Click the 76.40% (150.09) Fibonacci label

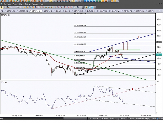pos(80,51)
